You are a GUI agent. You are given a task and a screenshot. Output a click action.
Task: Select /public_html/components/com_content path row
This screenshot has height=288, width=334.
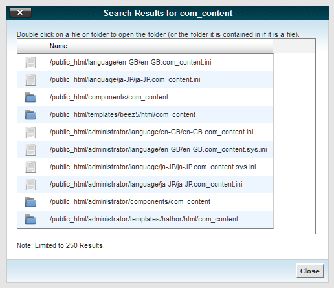pyautogui.click(x=146, y=98)
